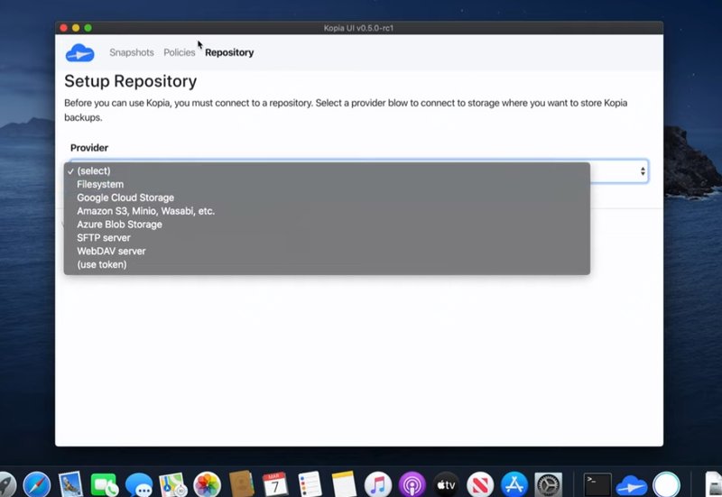The height and width of the screenshot is (497, 722).
Task: Launch the App Store from the dock
Action: pyautogui.click(x=514, y=485)
